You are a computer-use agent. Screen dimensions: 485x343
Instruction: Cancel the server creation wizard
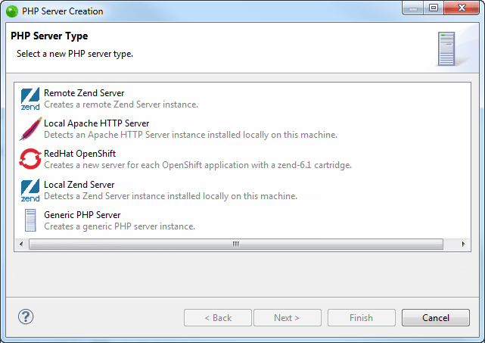pyautogui.click(x=436, y=317)
